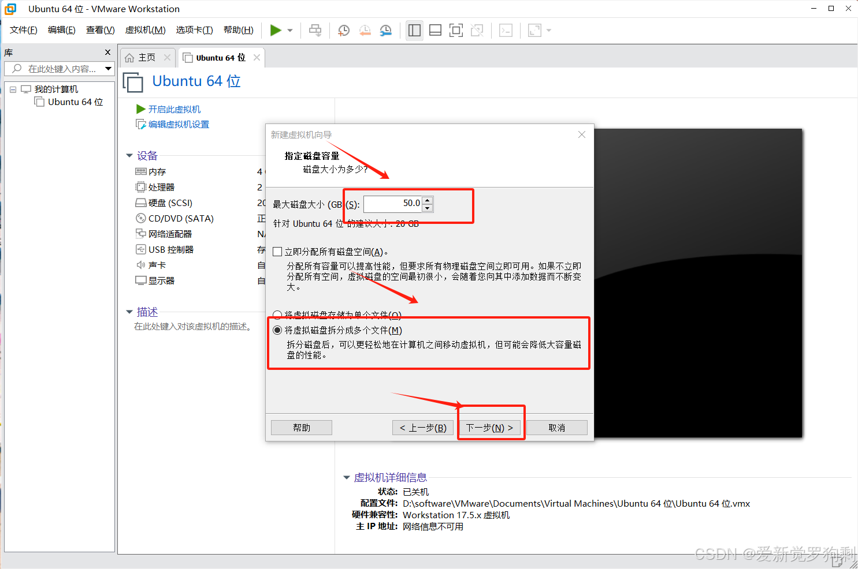Collapse the 描述 section
This screenshot has height=569, width=858.
click(129, 312)
